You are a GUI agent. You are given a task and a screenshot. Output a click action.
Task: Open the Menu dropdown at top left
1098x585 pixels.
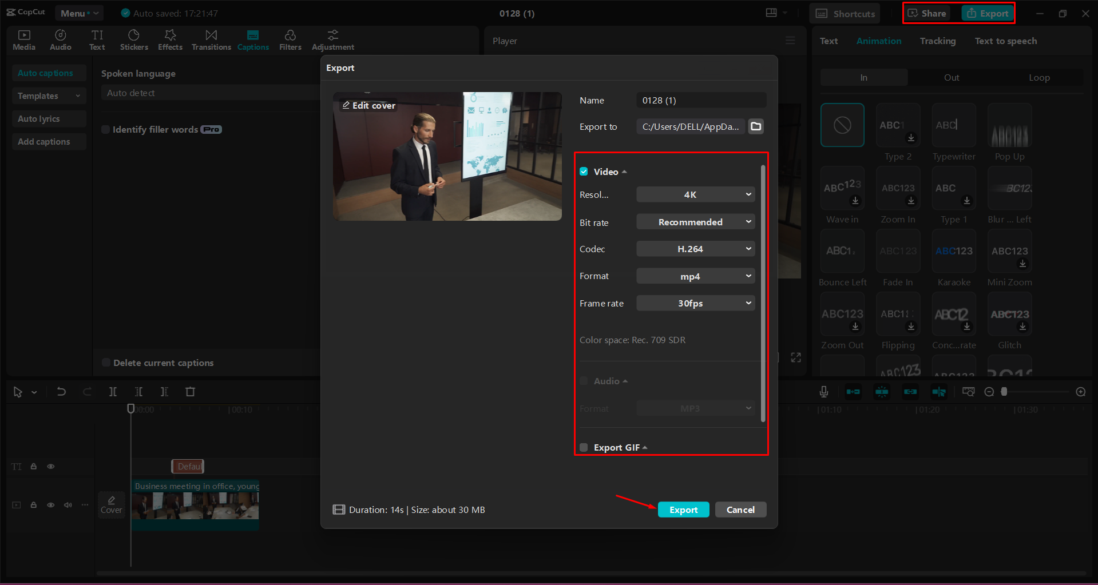tap(79, 13)
